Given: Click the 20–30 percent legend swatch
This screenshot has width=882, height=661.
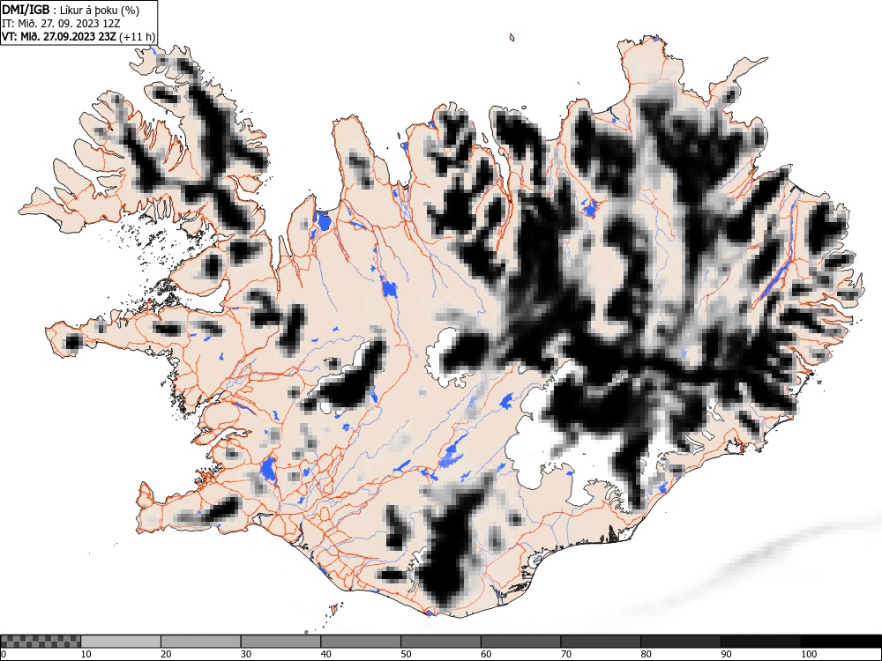Looking at the screenshot, I should tap(201, 642).
